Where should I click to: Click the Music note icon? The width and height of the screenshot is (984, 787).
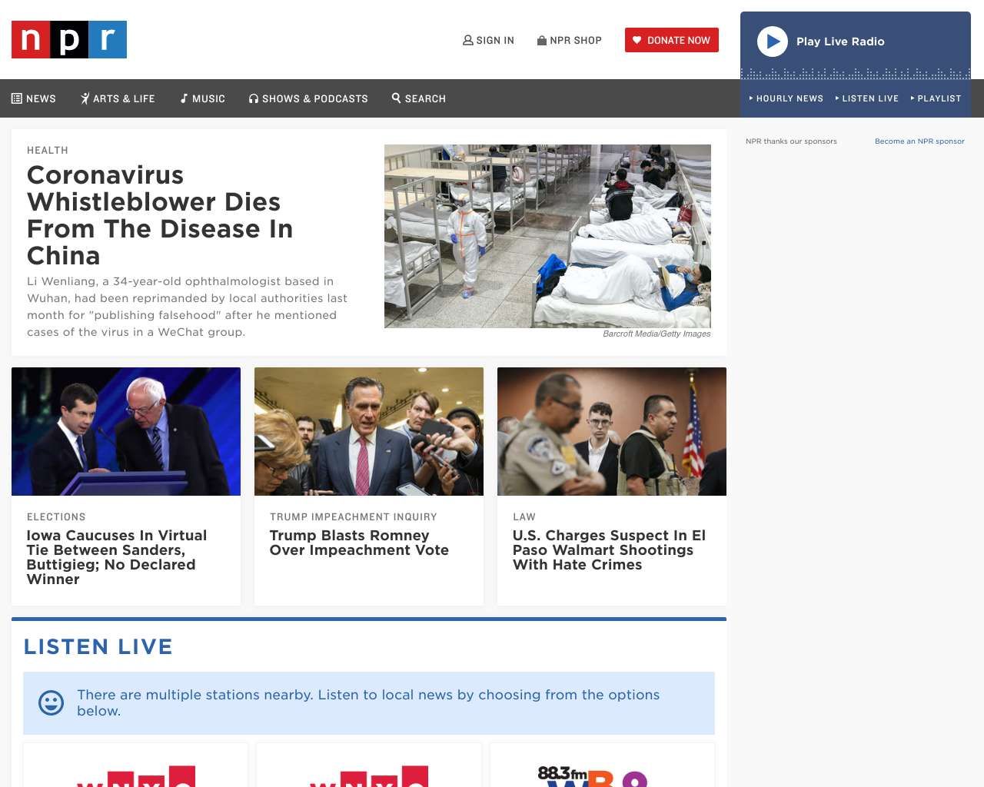184,98
